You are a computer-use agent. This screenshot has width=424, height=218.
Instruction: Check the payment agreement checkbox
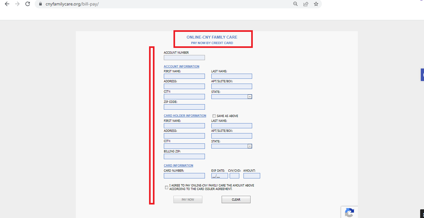(x=166, y=187)
